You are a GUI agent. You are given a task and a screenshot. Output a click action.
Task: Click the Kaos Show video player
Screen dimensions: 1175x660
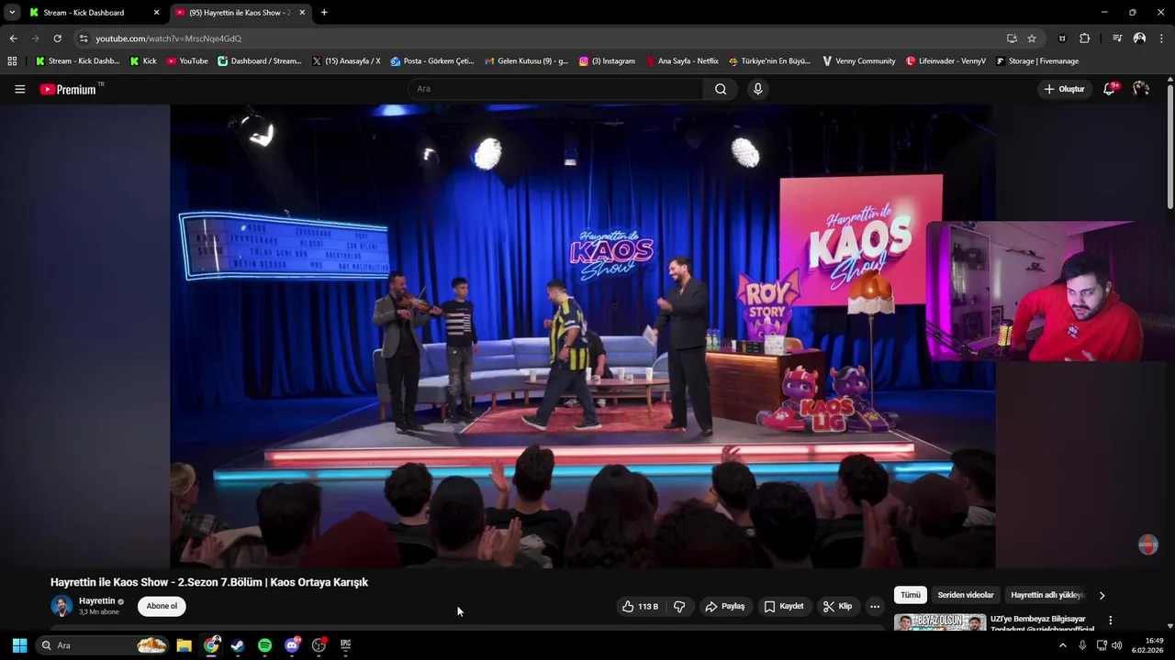point(582,336)
